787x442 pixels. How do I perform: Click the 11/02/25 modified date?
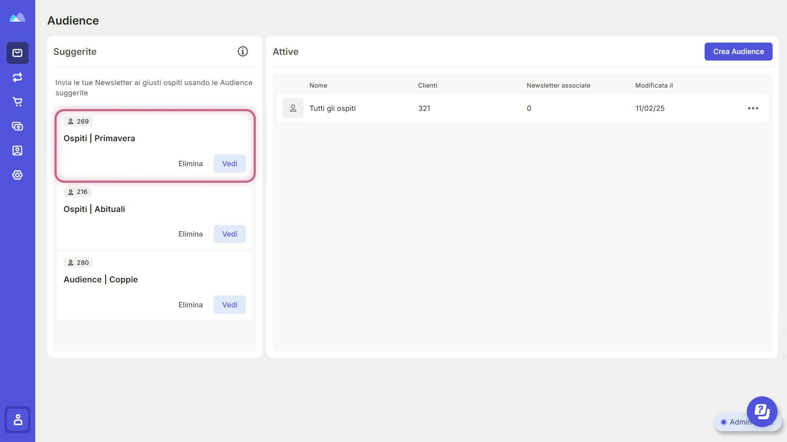click(650, 108)
